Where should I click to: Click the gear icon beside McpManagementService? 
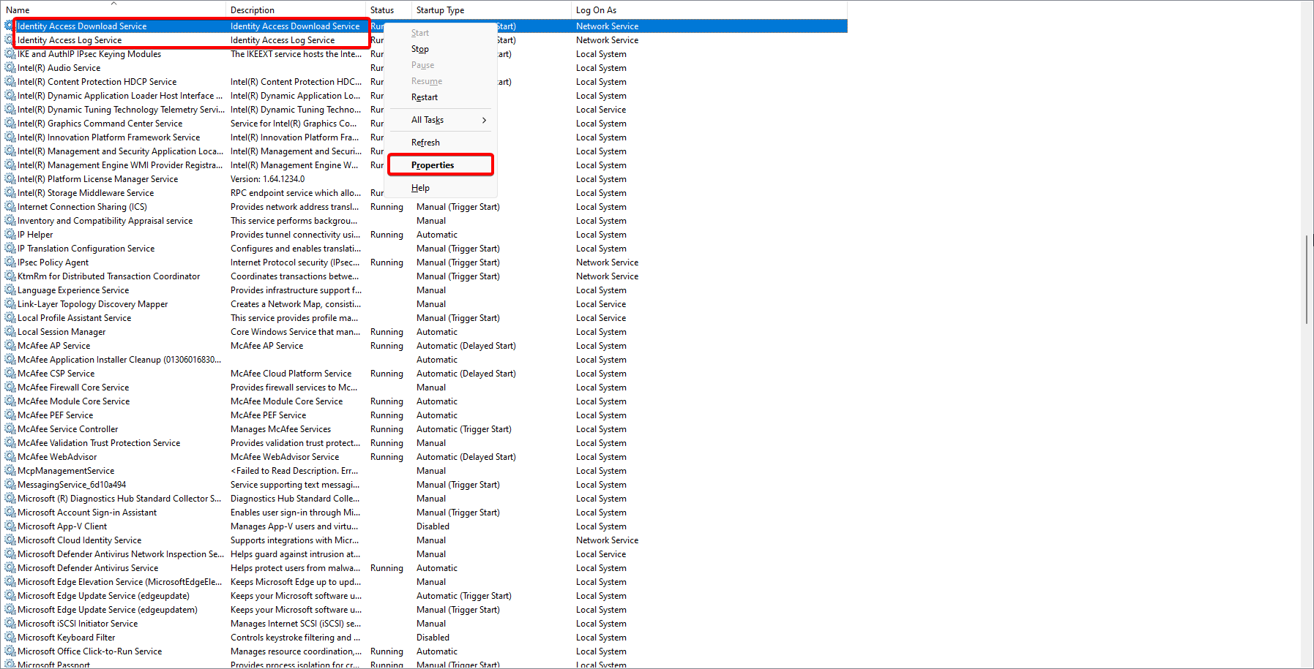pyautogui.click(x=10, y=471)
